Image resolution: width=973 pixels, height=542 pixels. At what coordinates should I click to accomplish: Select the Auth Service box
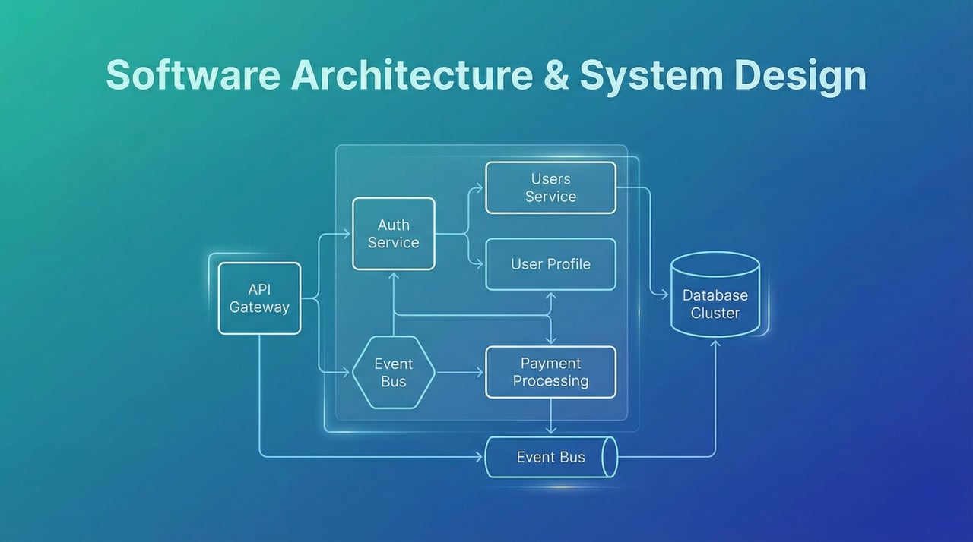click(x=393, y=234)
